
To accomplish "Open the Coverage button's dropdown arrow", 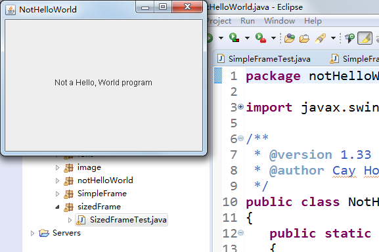I will tap(247, 38).
